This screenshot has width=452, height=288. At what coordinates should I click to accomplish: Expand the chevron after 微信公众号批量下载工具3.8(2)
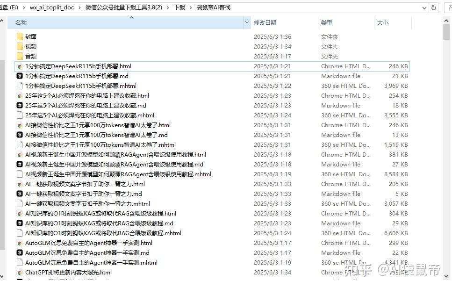click(168, 7)
